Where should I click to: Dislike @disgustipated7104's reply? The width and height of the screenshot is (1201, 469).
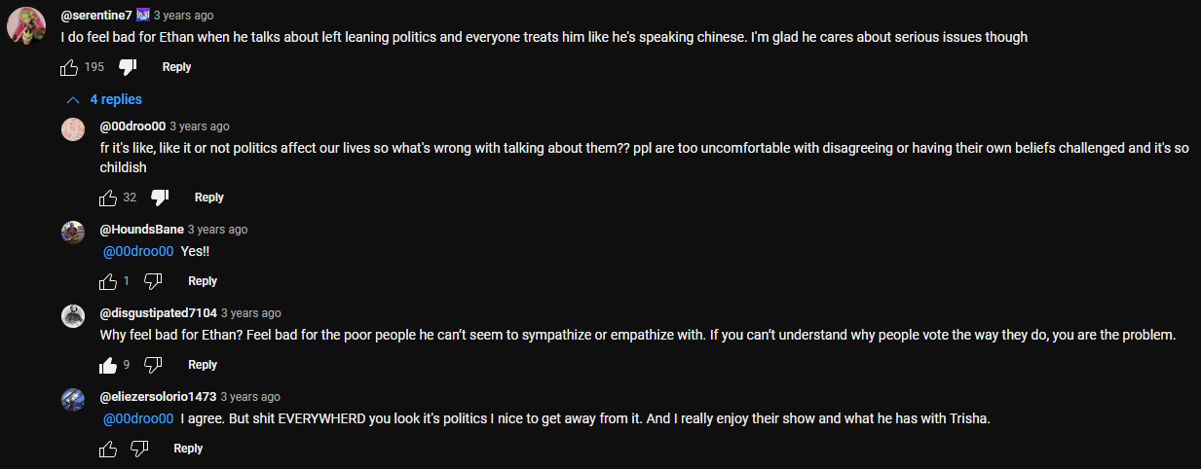[x=153, y=365]
